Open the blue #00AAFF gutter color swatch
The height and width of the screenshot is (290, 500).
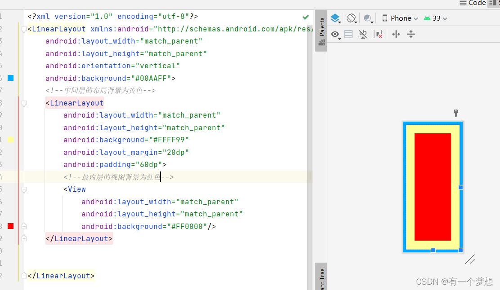10,78
